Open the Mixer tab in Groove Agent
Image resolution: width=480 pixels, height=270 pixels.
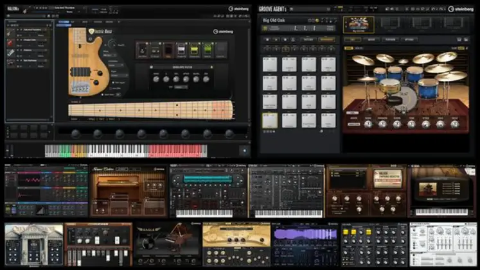tap(371, 39)
